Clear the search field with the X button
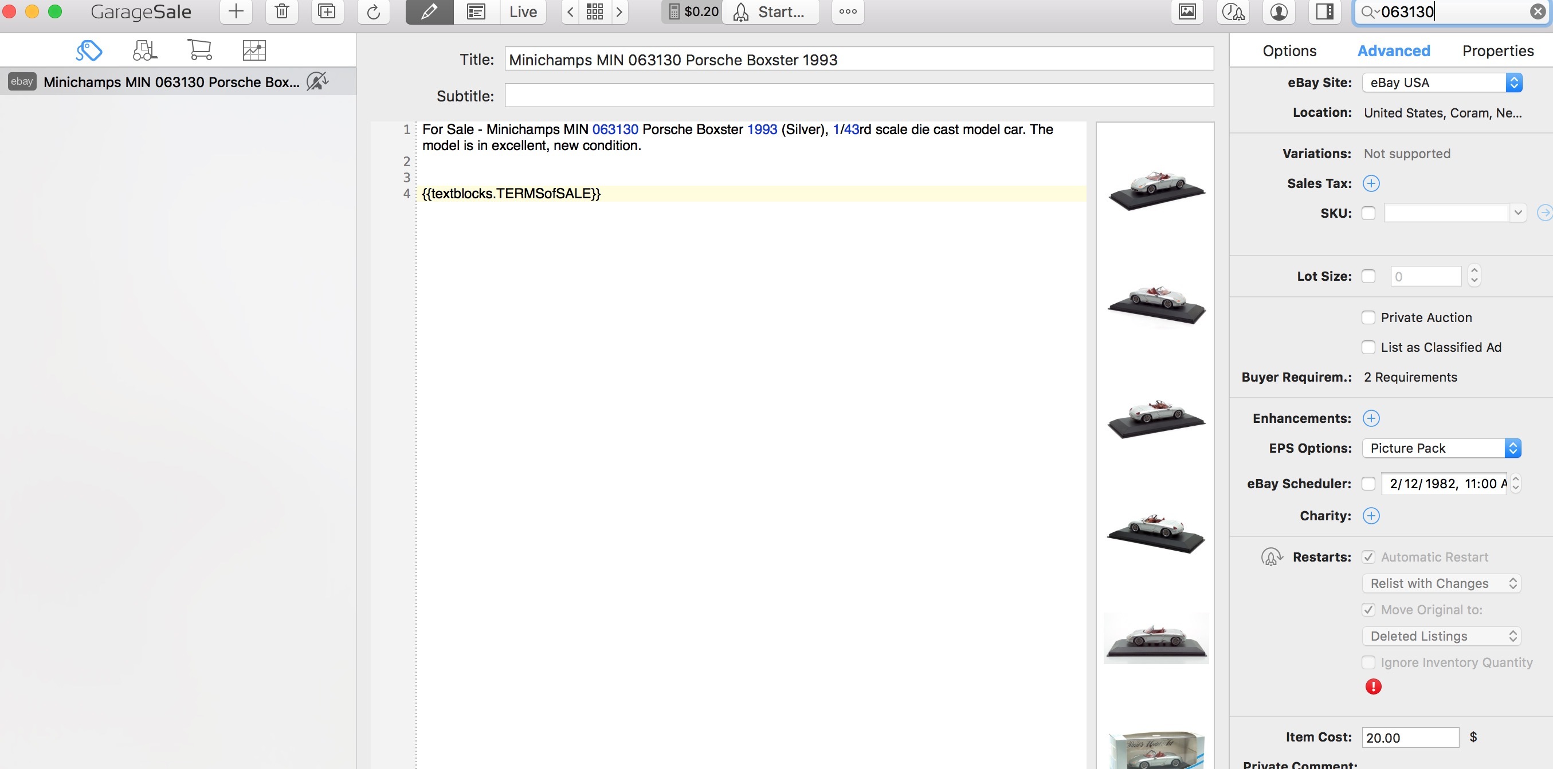The width and height of the screenshot is (1553, 769). pyautogui.click(x=1538, y=11)
